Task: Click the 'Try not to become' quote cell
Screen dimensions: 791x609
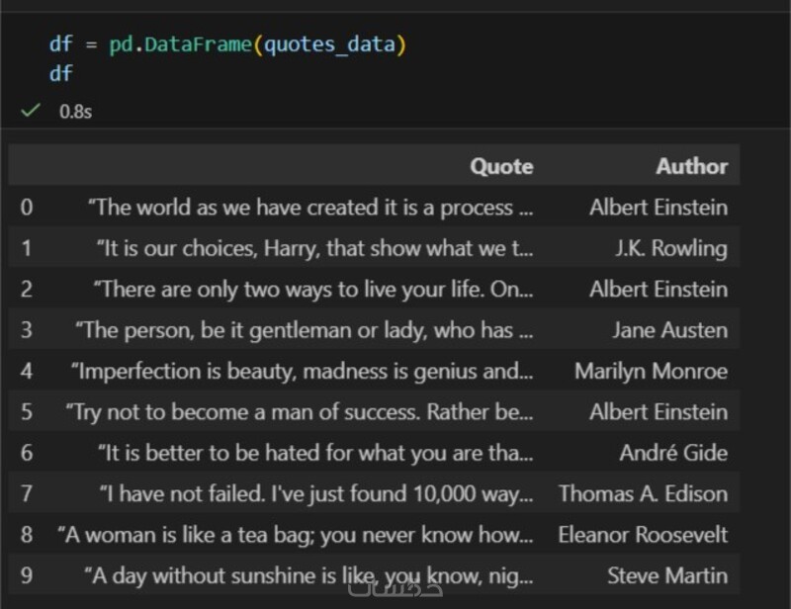Action: point(299,412)
